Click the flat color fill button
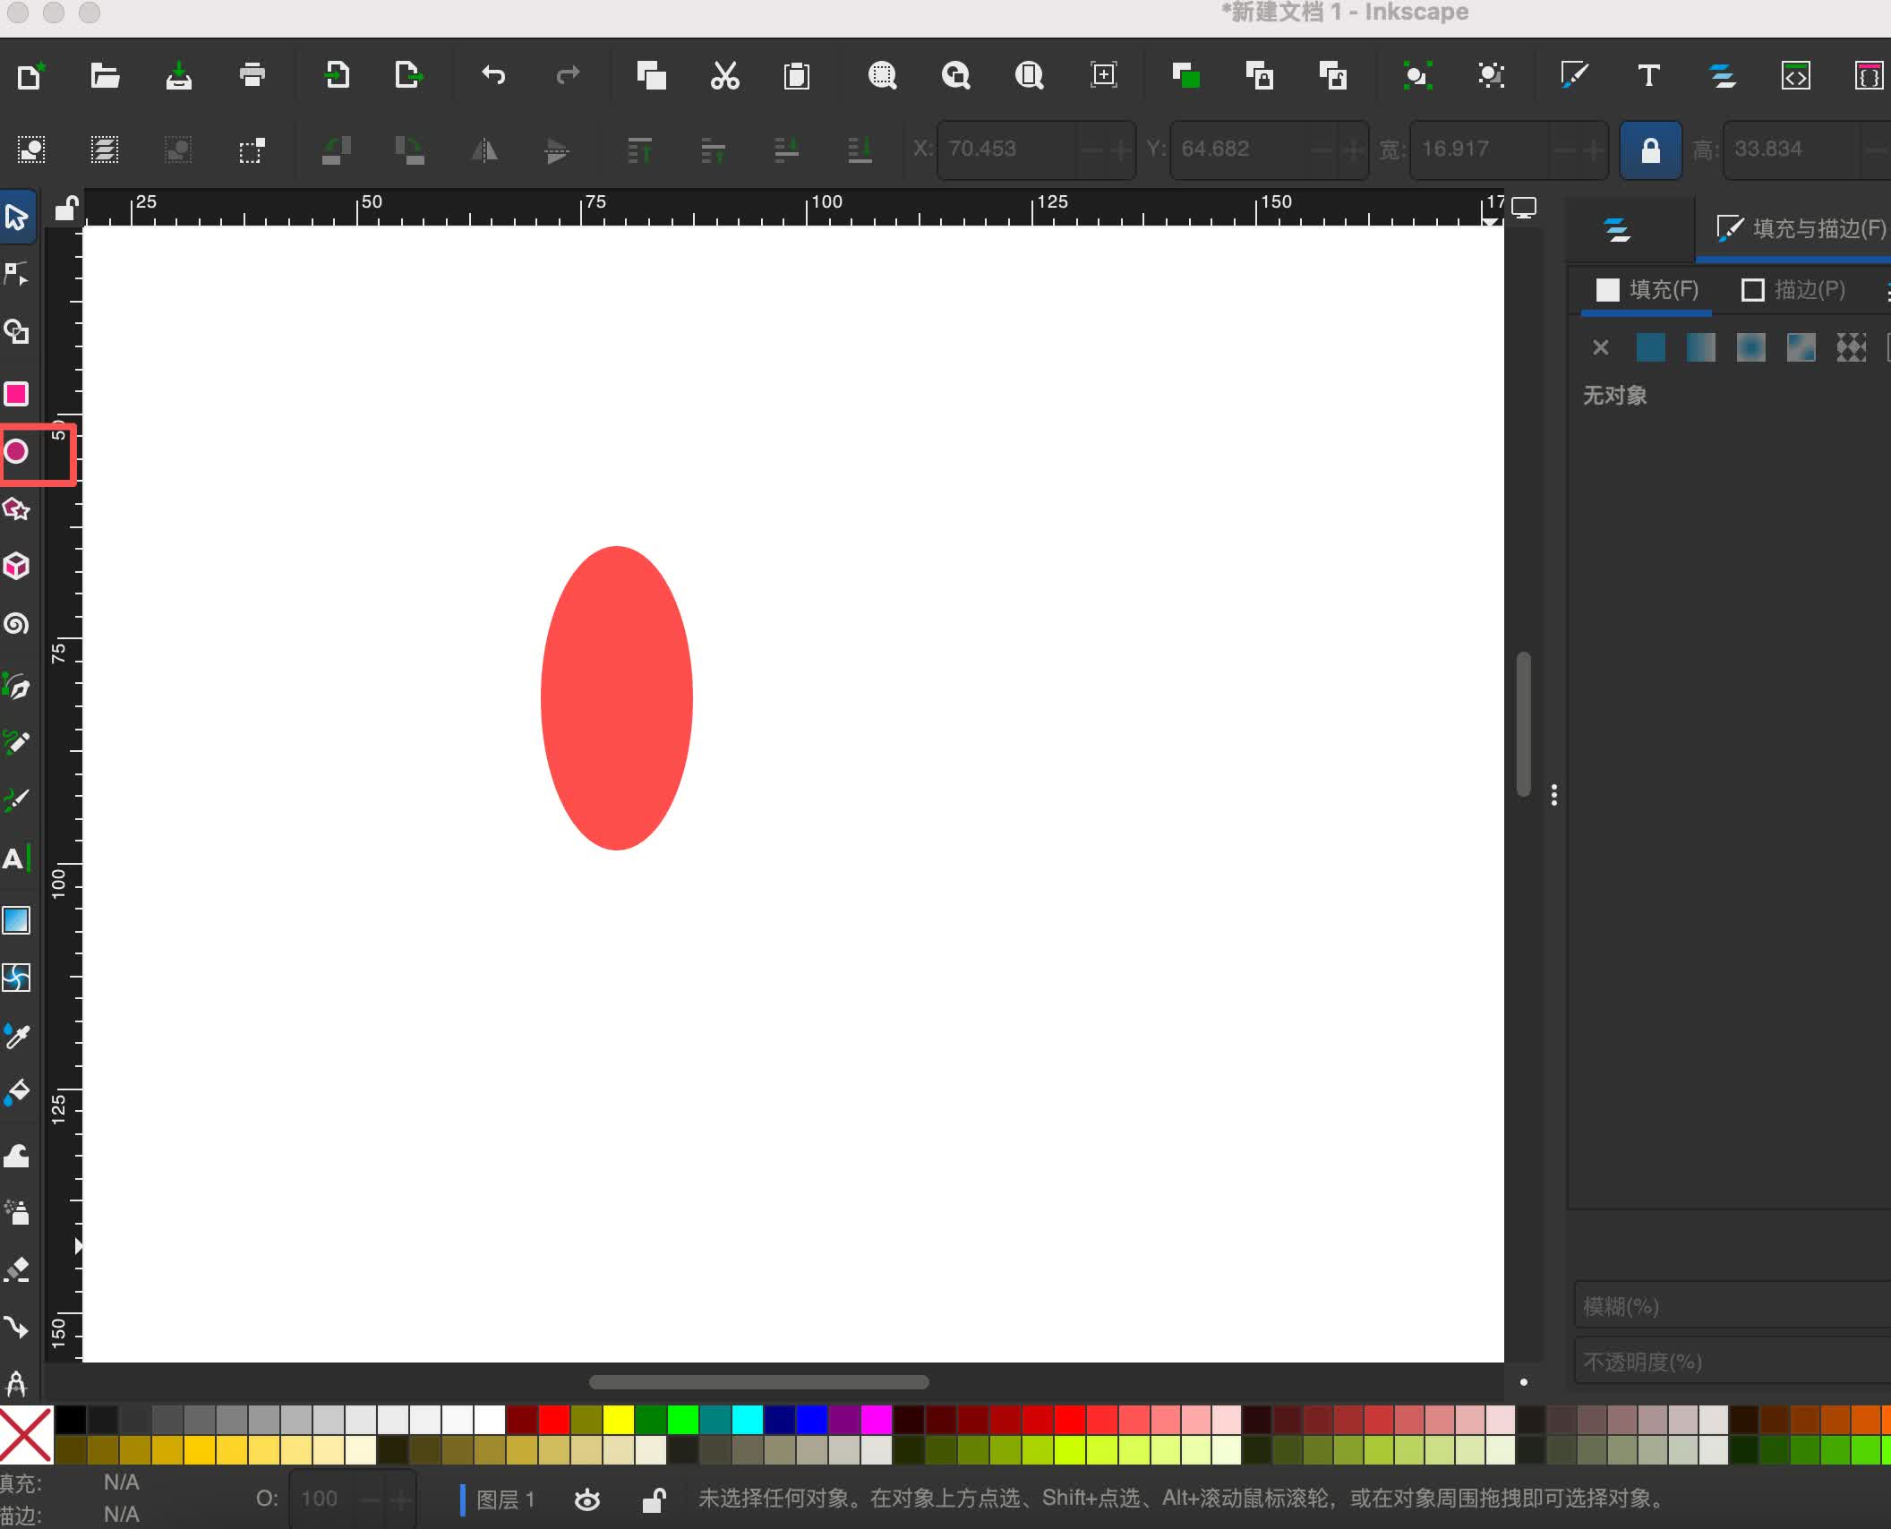Viewport: 1891px width, 1529px height. coord(1650,347)
